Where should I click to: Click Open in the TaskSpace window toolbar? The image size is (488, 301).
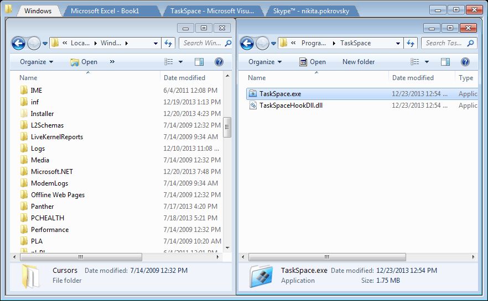pos(312,62)
